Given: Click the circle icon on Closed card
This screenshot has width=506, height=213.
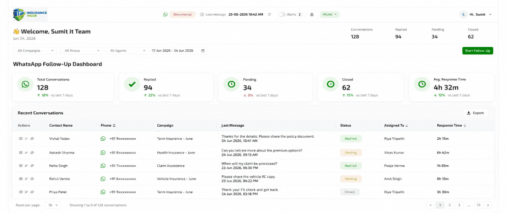Looking at the screenshot, I should (x=330, y=84).
